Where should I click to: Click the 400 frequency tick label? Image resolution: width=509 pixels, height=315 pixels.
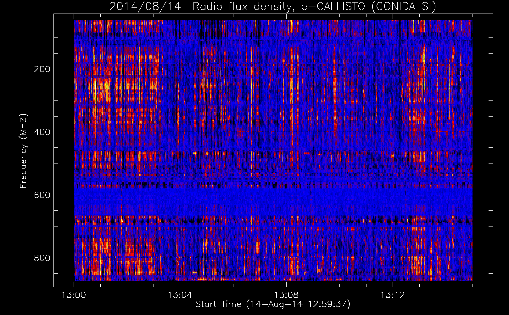(42, 132)
